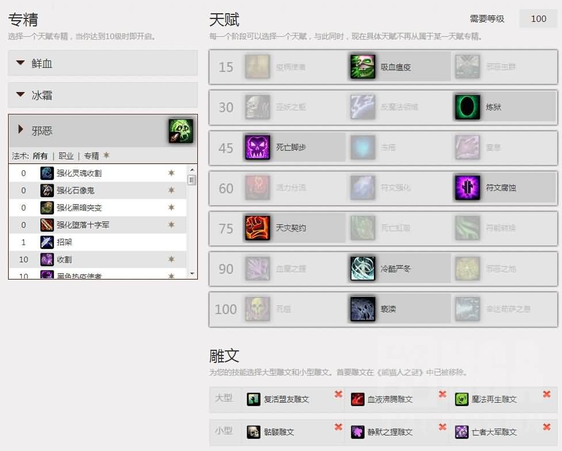Select the 亵渎 talent at level 100

click(x=399, y=309)
